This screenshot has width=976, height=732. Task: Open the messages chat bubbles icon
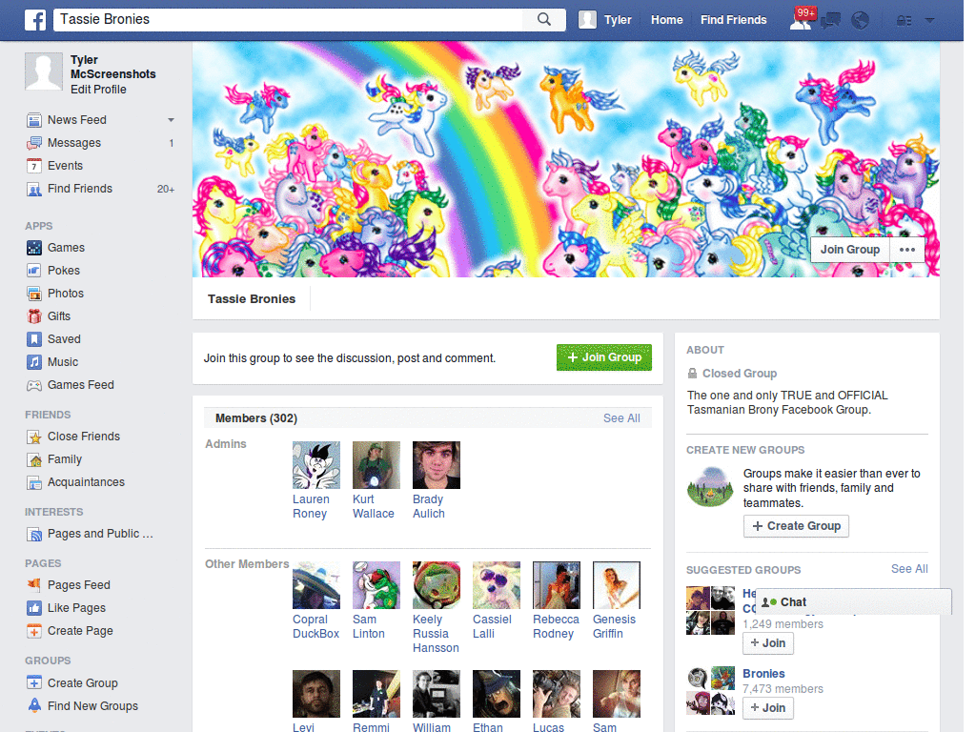830,21
